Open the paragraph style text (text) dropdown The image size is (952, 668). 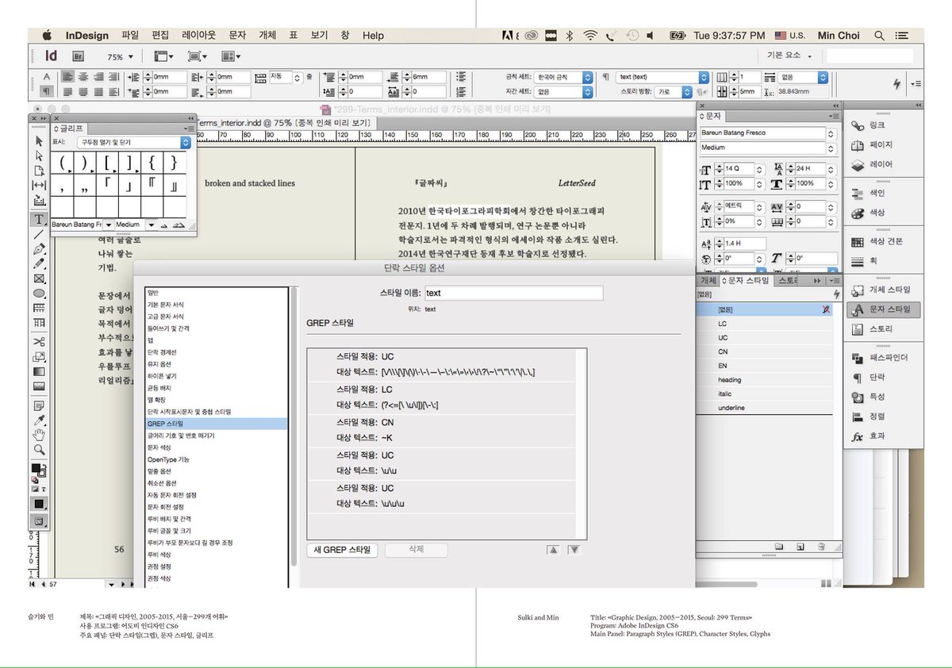[x=663, y=77]
